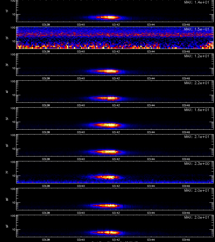The height and width of the screenshot is (242, 215).
Task: Click the '10' y-axis label of 4F panel
Action: point(14,95)
